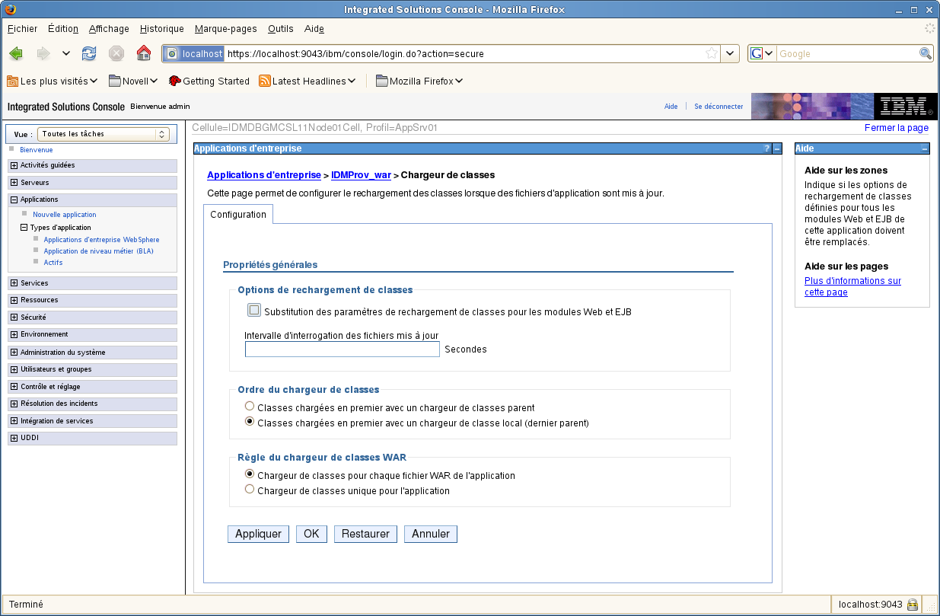This screenshot has width=940, height=616.
Task: Open Plus d'informations sur cette page
Action: (852, 286)
